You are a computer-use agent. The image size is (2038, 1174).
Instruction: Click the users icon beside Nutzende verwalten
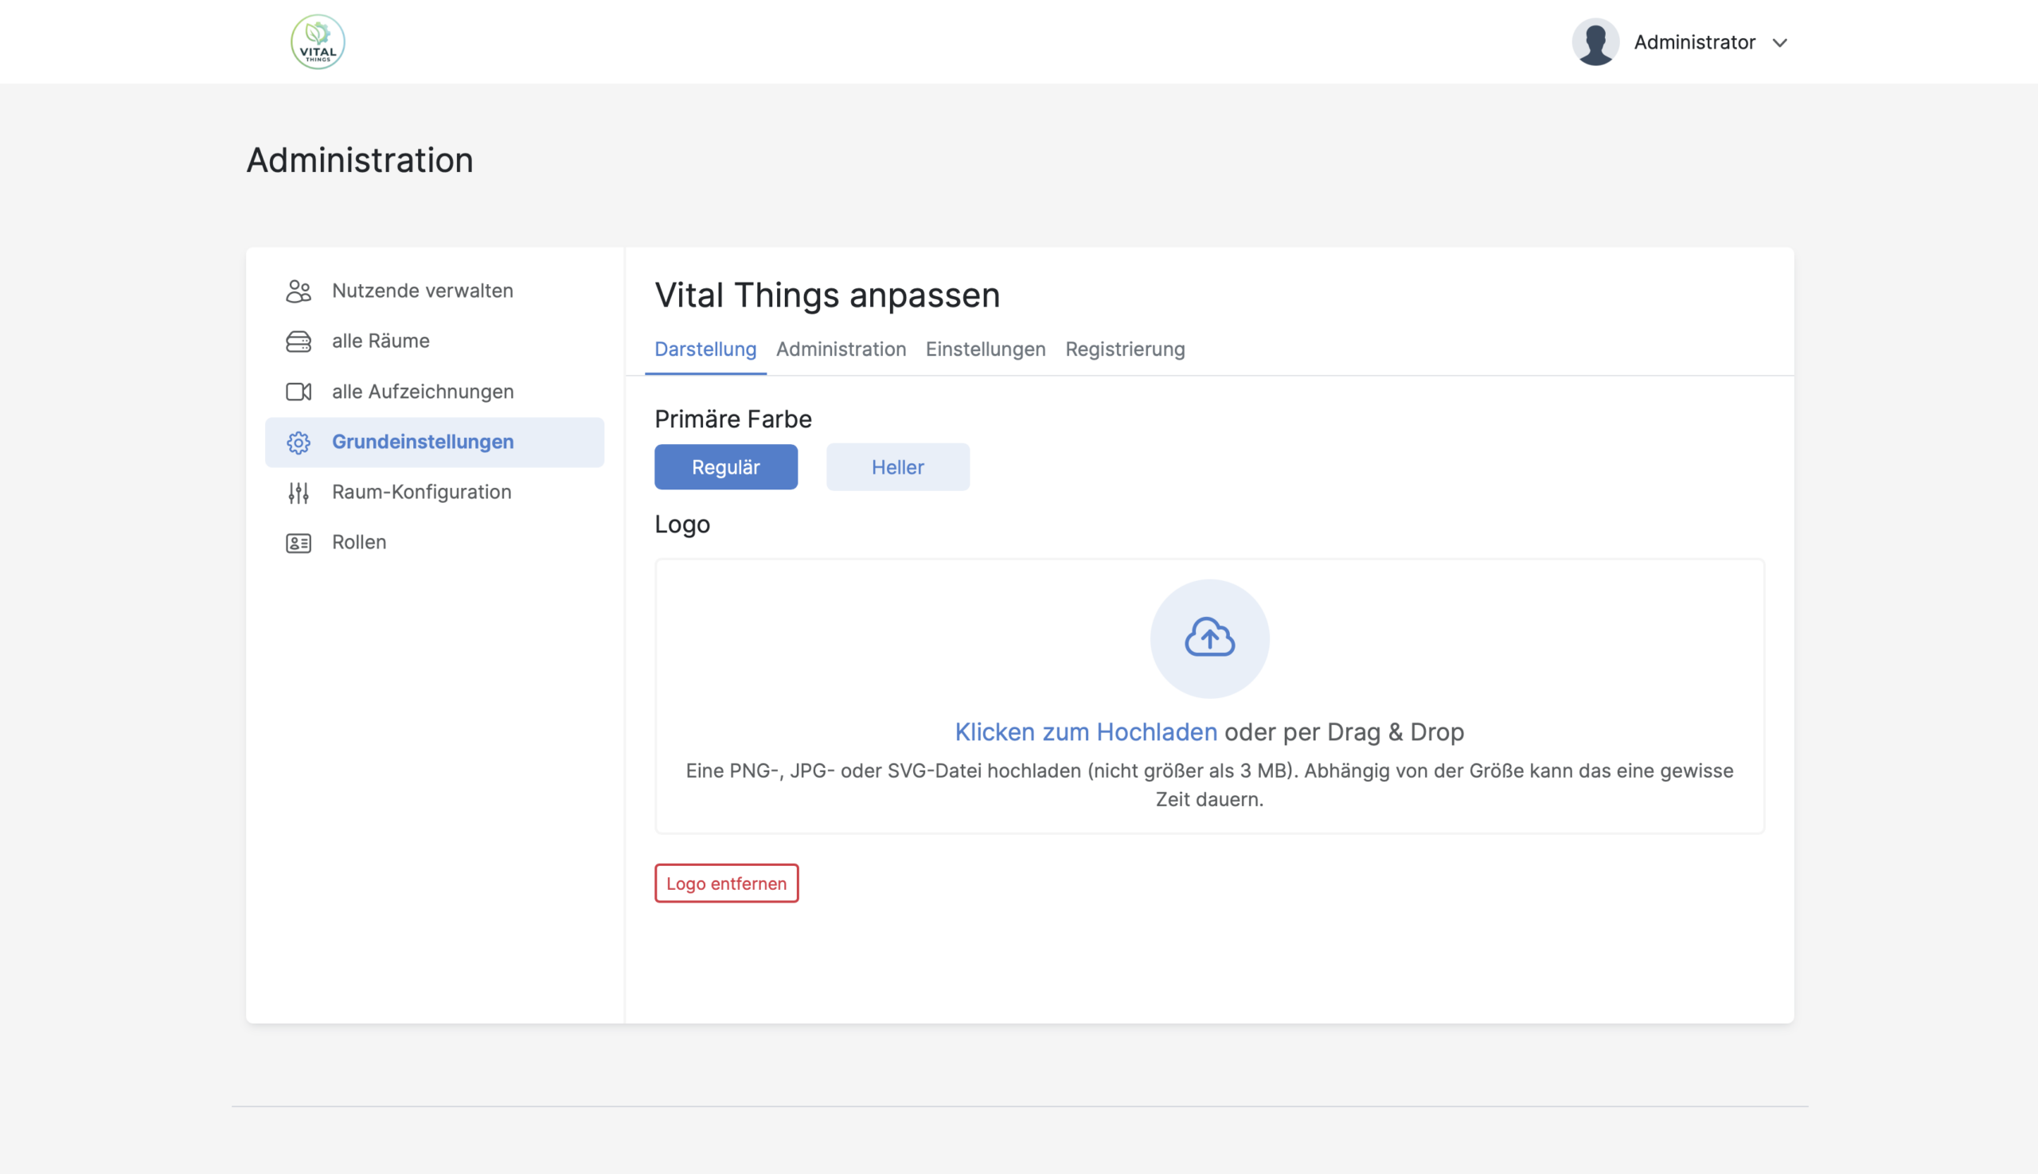299,291
